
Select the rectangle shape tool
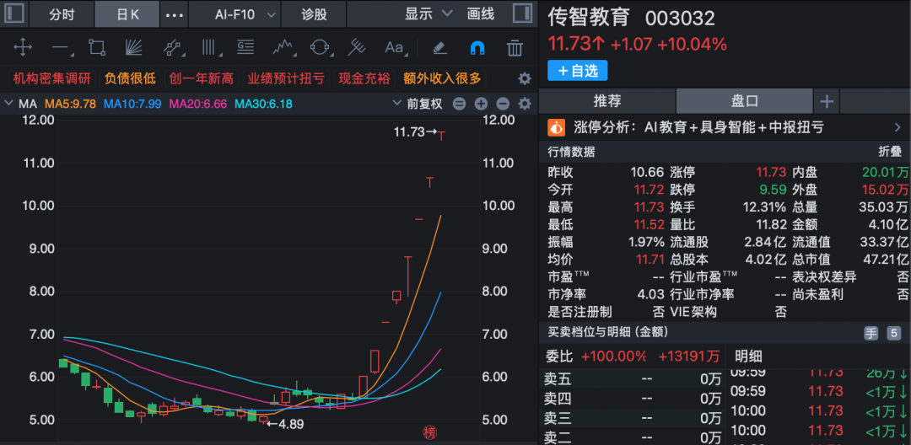(97, 47)
